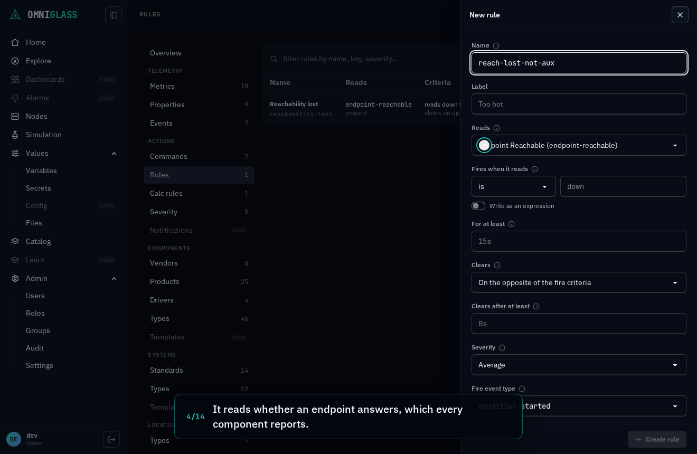This screenshot has width=697, height=454.
Task: Click the info icon beside Severity
Action: (x=502, y=348)
